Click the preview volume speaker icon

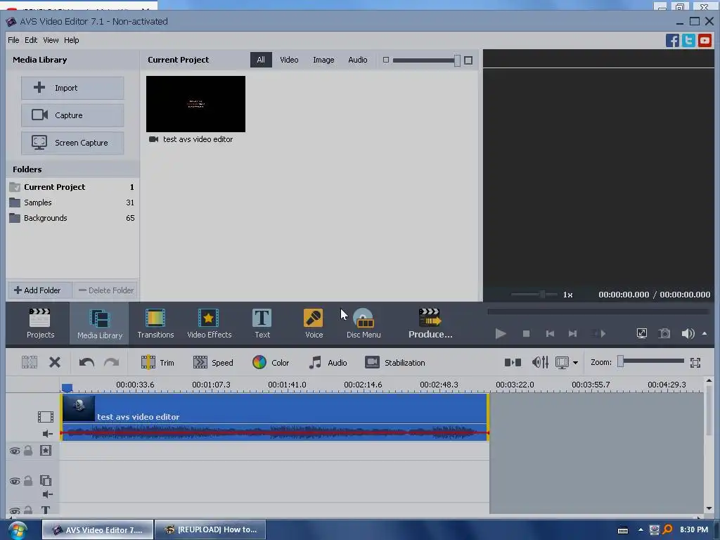(688, 333)
